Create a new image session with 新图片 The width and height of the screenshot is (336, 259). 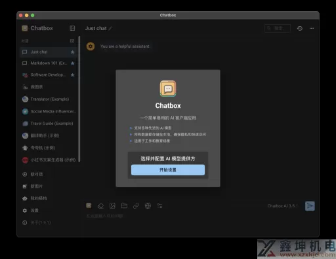(49, 186)
